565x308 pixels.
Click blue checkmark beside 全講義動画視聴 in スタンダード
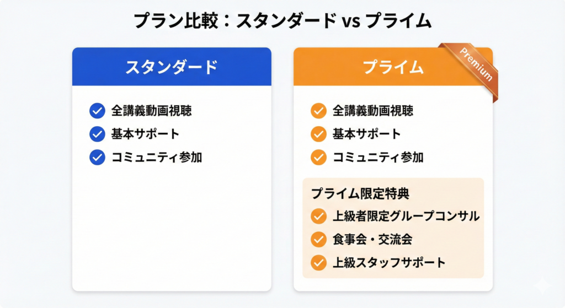click(x=97, y=111)
